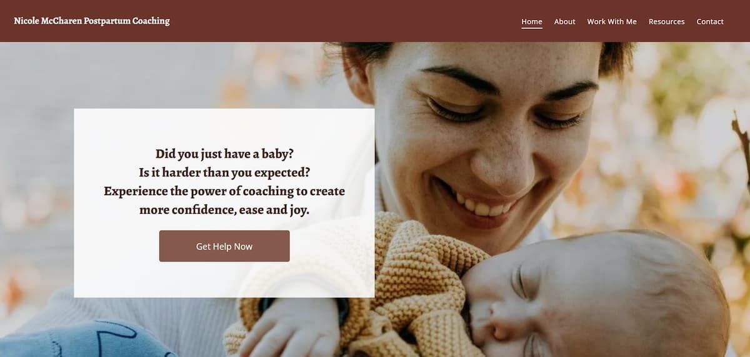Click the empty maroon header area between title and menu
This screenshot has height=357, width=750.
[x=344, y=21]
